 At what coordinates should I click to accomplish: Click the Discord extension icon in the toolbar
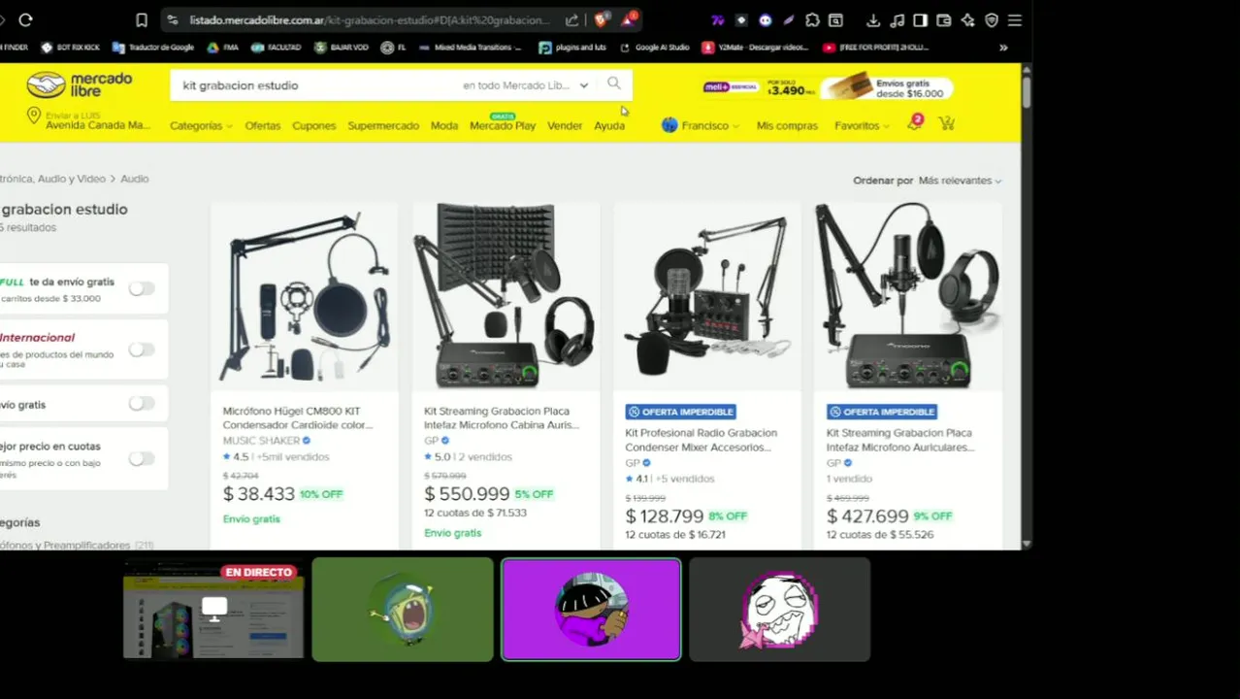pyautogui.click(x=765, y=19)
